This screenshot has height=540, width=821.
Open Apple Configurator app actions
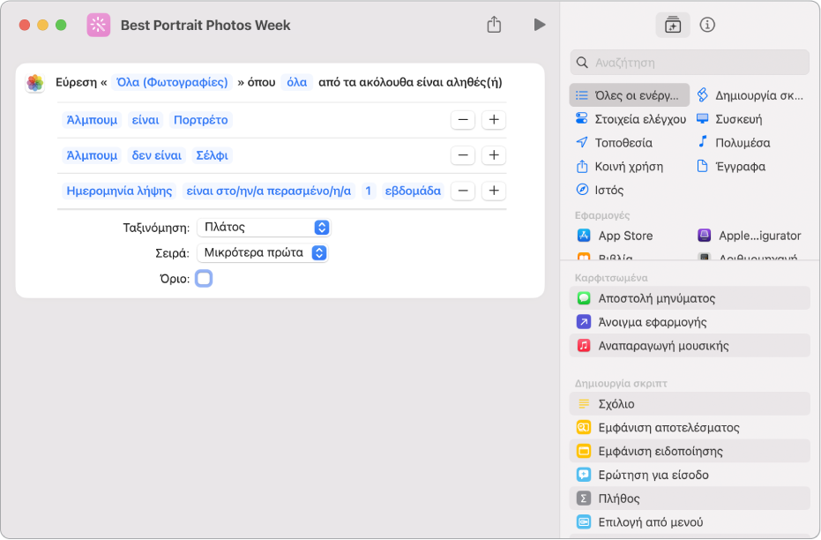(750, 236)
